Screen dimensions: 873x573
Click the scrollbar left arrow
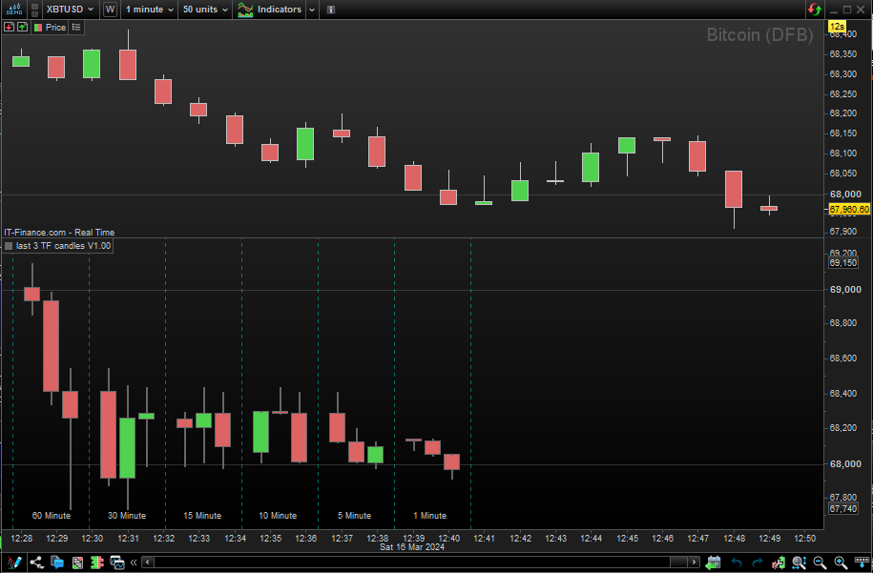point(148,563)
